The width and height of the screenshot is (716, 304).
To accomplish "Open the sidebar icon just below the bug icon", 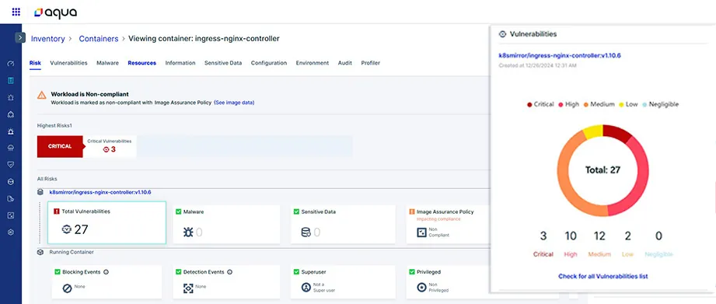I will click(11, 114).
